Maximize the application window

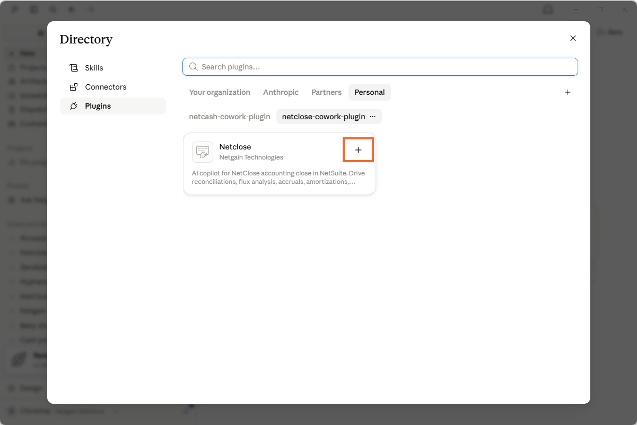pyautogui.click(x=600, y=10)
